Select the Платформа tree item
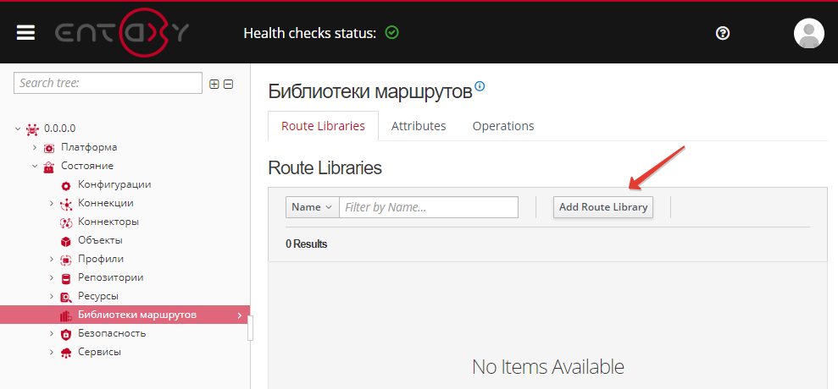 [x=89, y=147]
